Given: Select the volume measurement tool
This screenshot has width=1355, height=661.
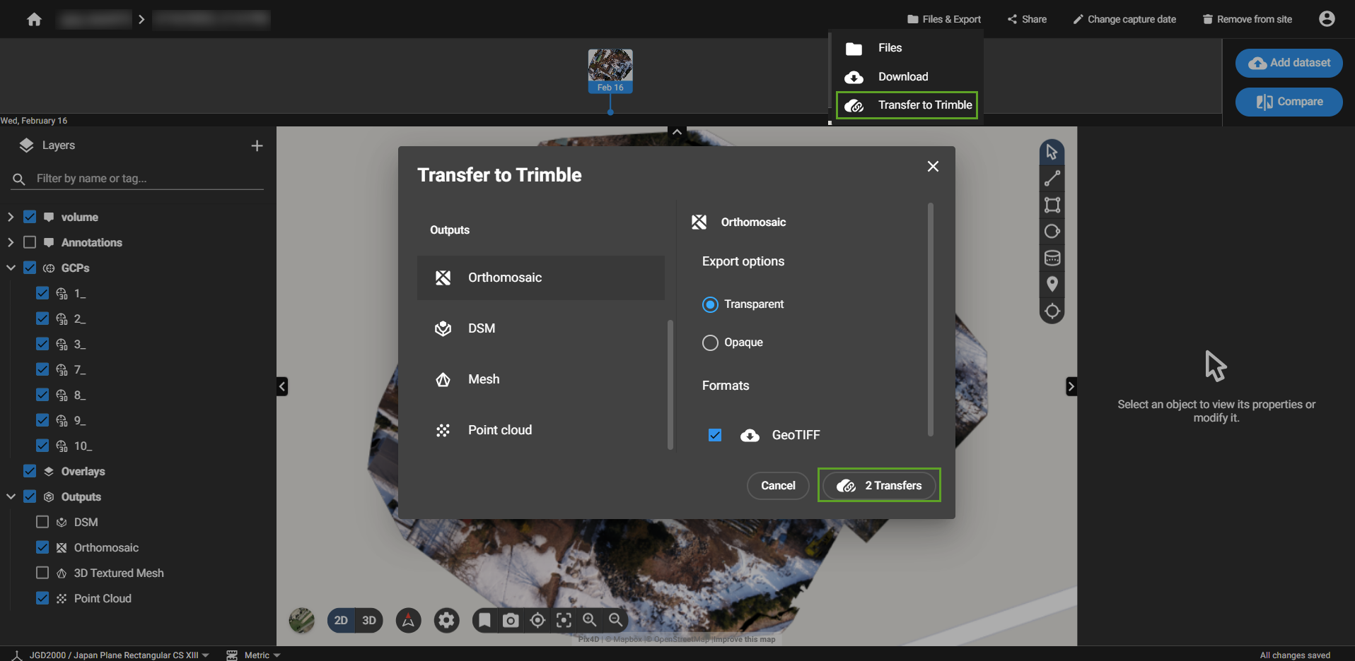Looking at the screenshot, I should (1052, 258).
